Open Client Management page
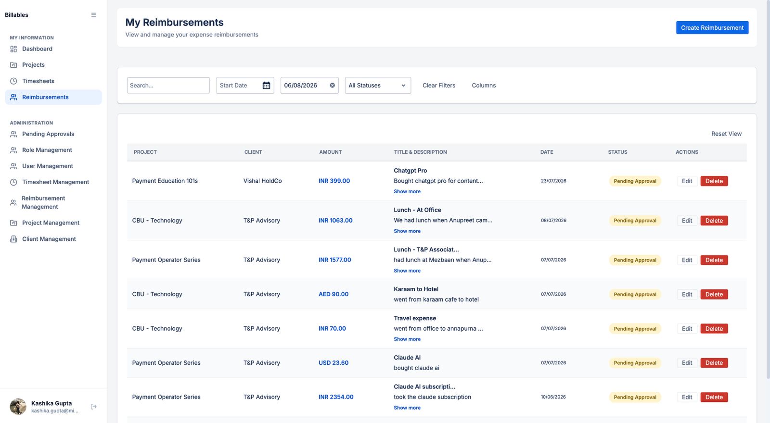770x423 pixels. tap(53, 239)
